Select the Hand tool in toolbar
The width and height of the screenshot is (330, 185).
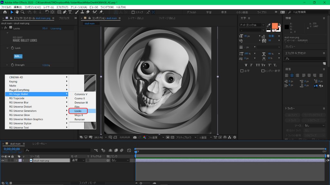point(17,12)
